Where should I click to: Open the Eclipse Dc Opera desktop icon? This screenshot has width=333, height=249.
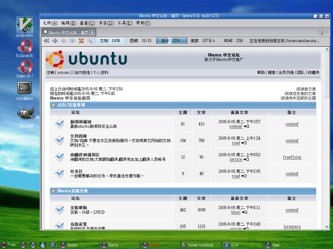25,49
